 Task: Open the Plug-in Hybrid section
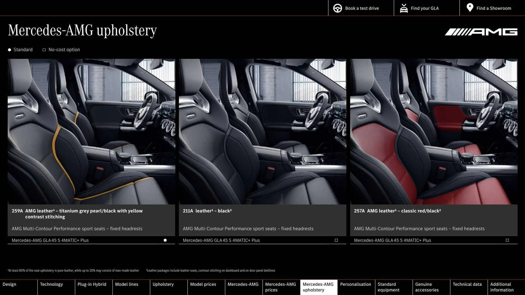(92, 284)
